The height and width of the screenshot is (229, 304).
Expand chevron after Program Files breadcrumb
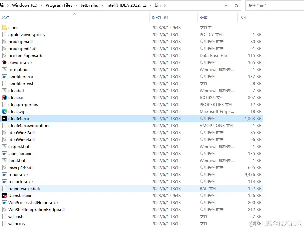[x=76, y=5]
